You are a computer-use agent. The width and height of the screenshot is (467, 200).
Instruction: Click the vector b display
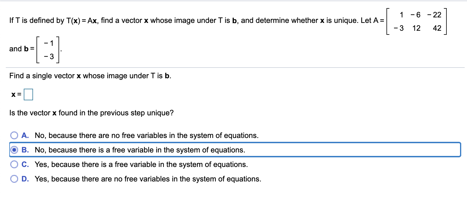[48, 49]
